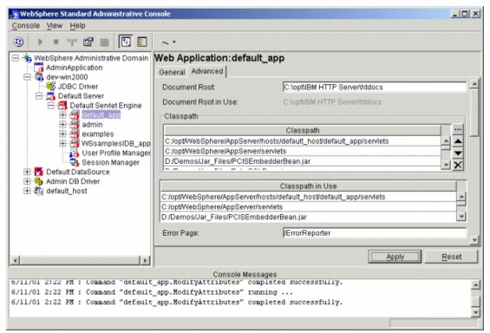
Task: Click the default_host icon
Action: [39, 191]
